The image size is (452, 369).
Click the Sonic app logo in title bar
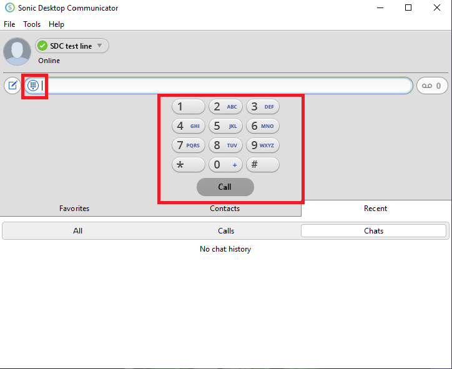10,7
